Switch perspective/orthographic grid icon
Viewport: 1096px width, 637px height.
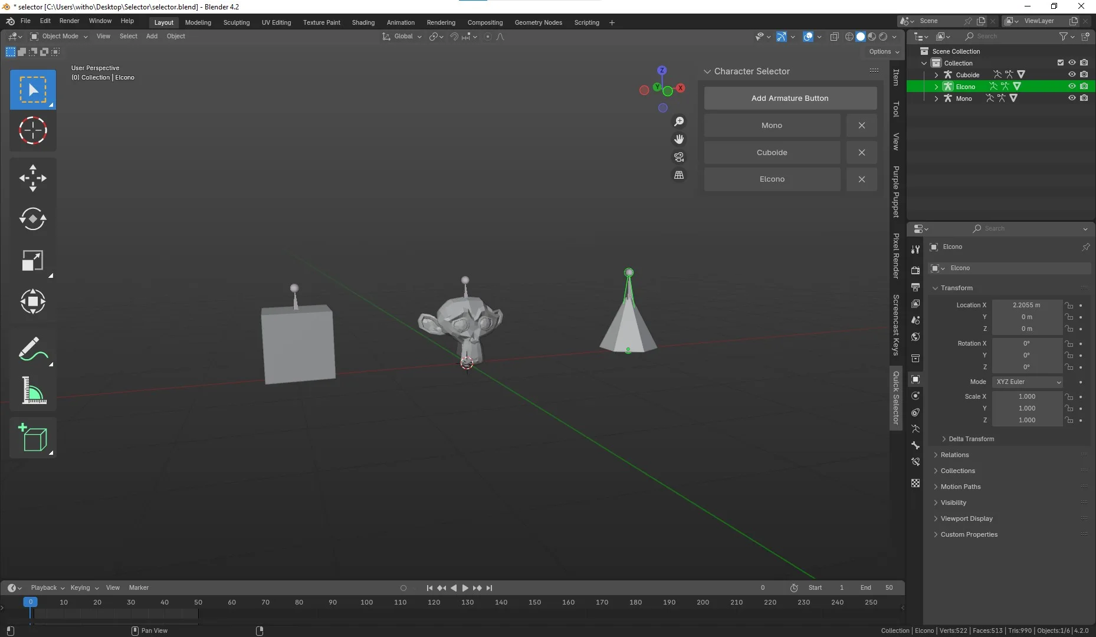[x=679, y=175]
